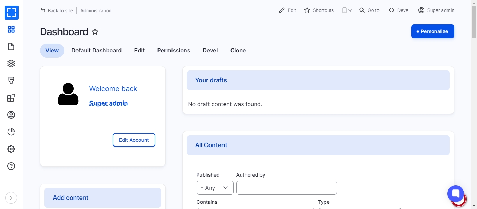Click the Authored by input field
This screenshot has width=477, height=209.
286,188
